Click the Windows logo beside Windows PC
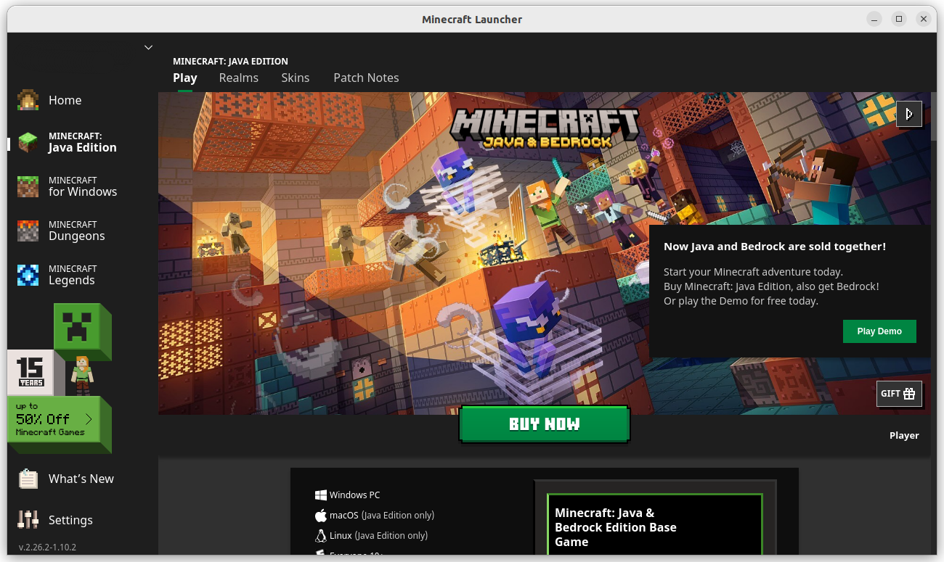 click(321, 495)
